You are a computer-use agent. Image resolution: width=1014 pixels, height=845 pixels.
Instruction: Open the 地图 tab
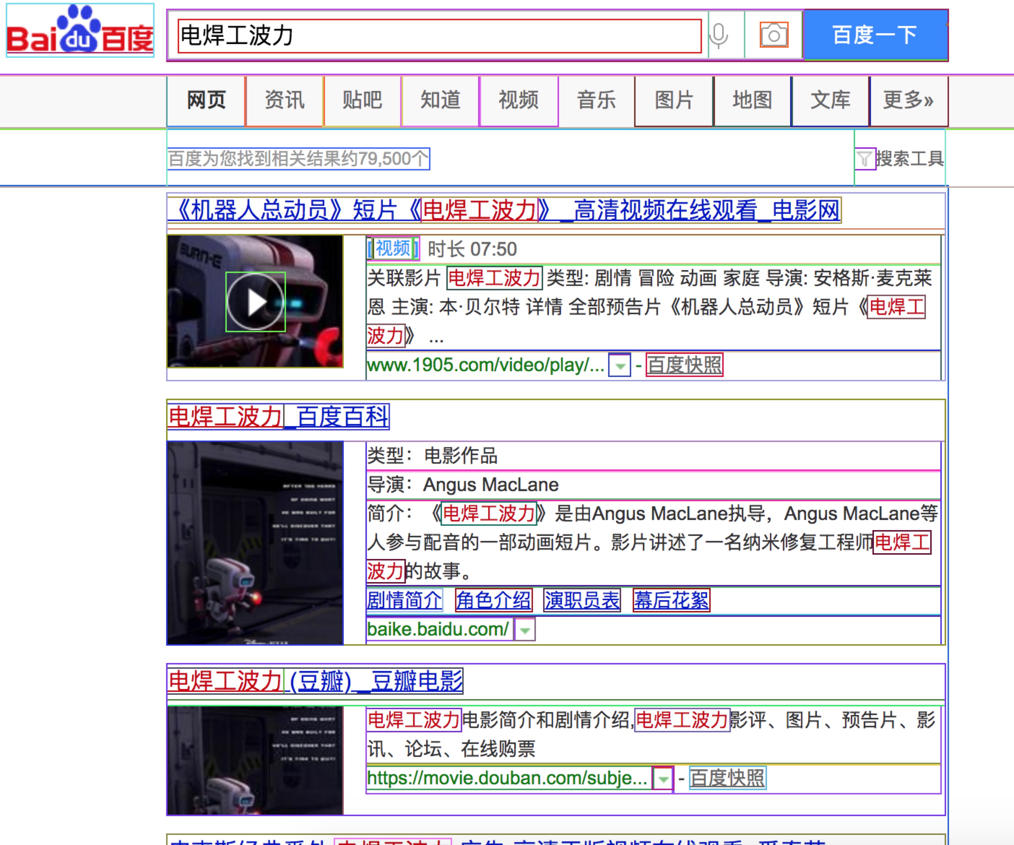coord(752,101)
